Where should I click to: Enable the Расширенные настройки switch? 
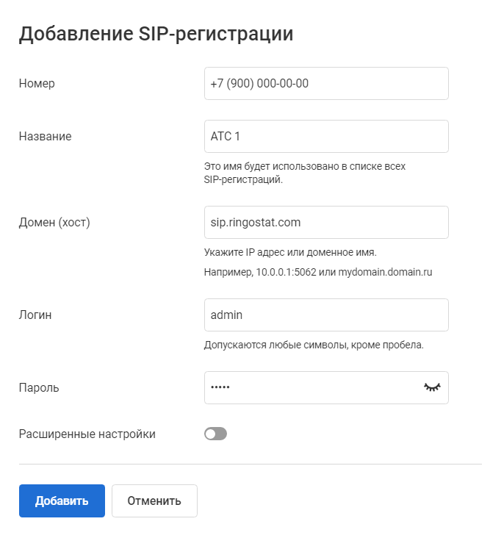(x=216, y=434)
